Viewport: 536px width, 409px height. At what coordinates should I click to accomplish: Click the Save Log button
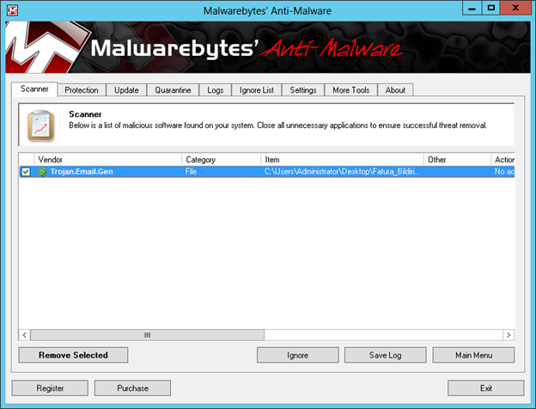[385, 355]
